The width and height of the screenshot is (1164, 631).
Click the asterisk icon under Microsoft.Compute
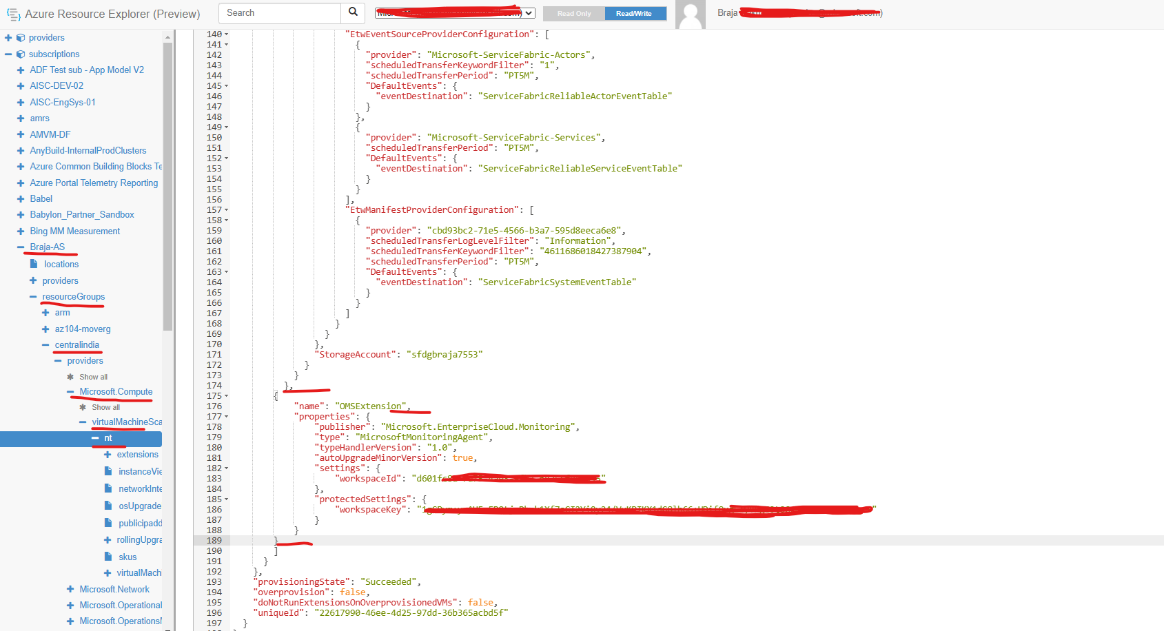(83, 407)
